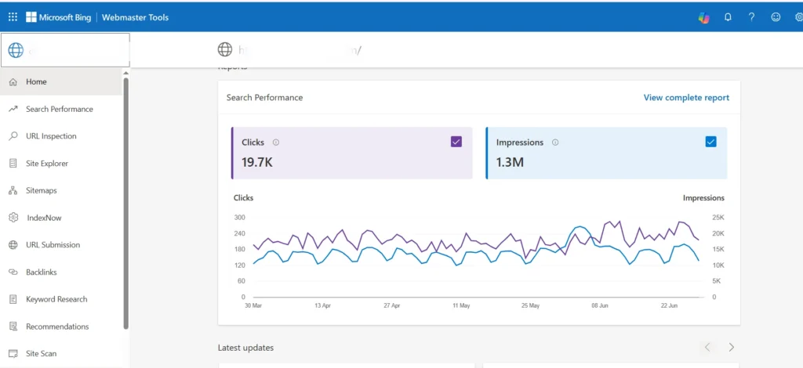The height and width of the screenshot is (368, 803).
Task: Open the site selector dropdown
Action: point(65,51)
